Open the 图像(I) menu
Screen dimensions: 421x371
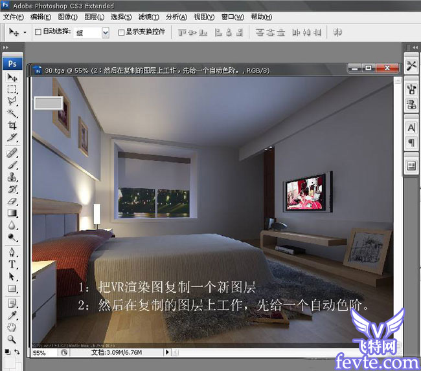tap(67, 17)
